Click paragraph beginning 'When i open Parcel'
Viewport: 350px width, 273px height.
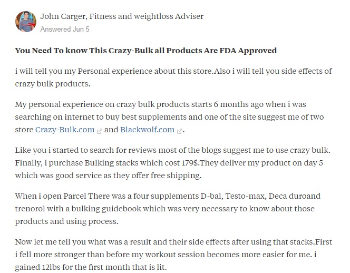[168, 209]
